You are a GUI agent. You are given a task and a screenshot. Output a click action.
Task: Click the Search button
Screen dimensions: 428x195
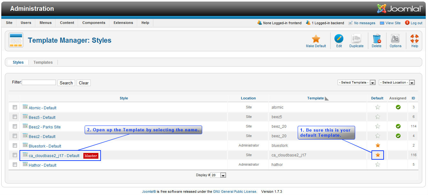(x=66, y=83)
